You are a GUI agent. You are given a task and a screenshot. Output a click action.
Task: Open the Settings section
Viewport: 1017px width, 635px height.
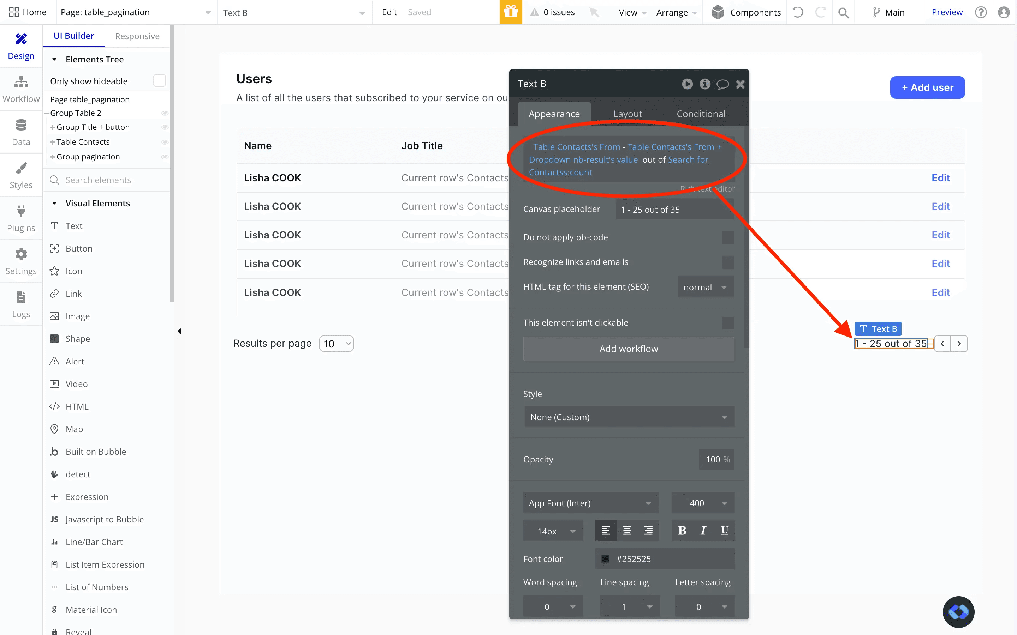[x=21, y=262]
